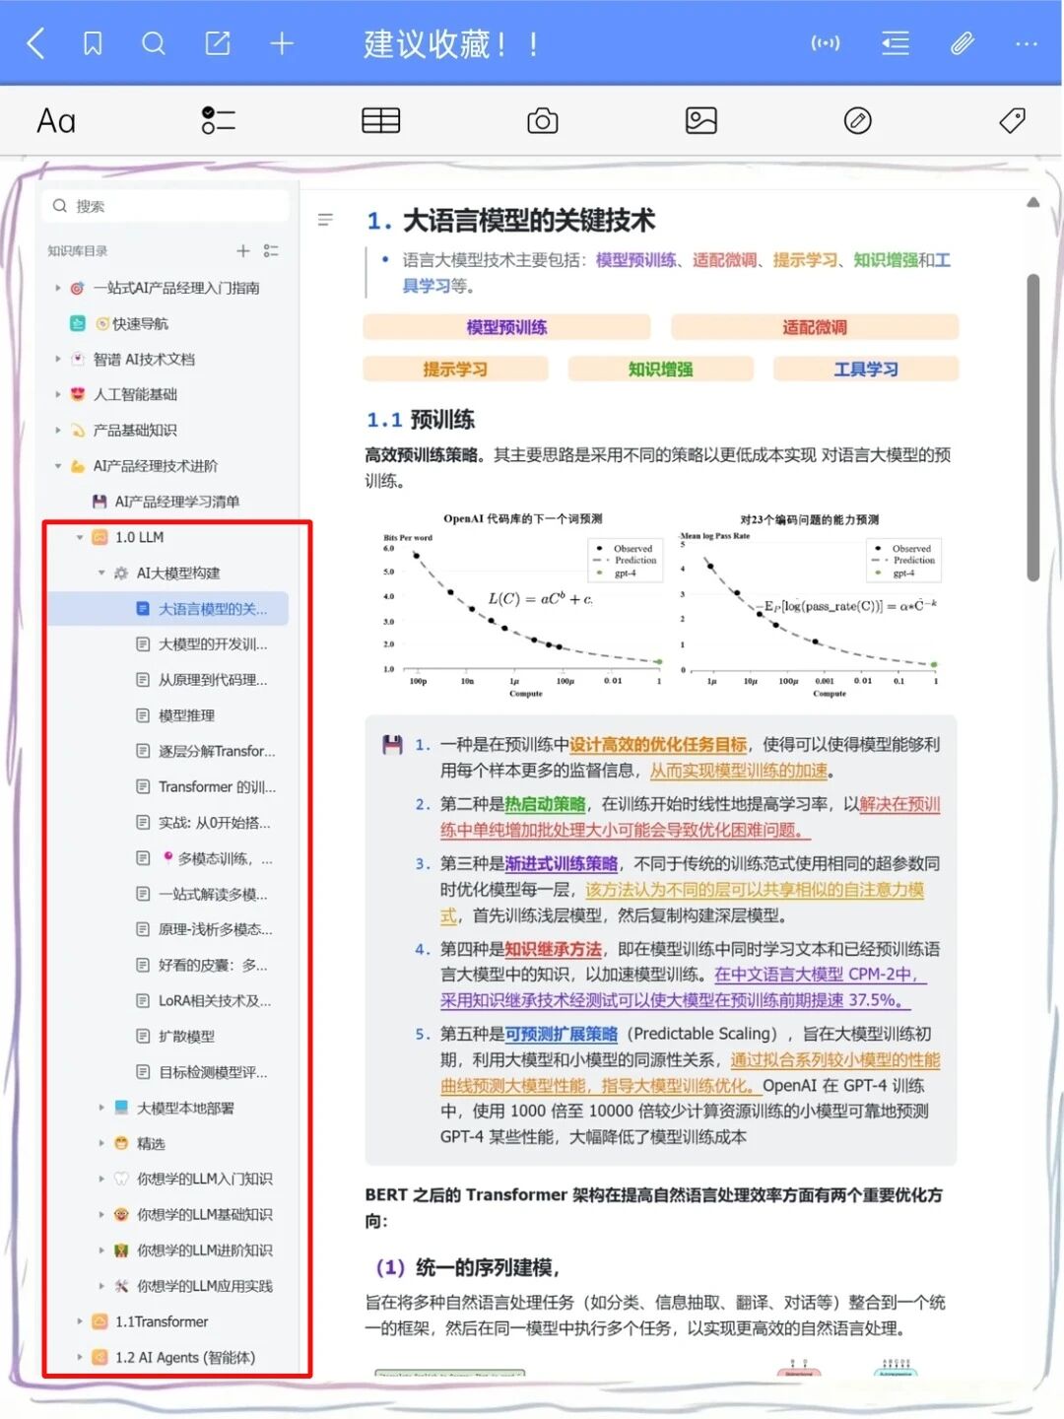Open the outline list icon near the title

[x=896, y=43]
